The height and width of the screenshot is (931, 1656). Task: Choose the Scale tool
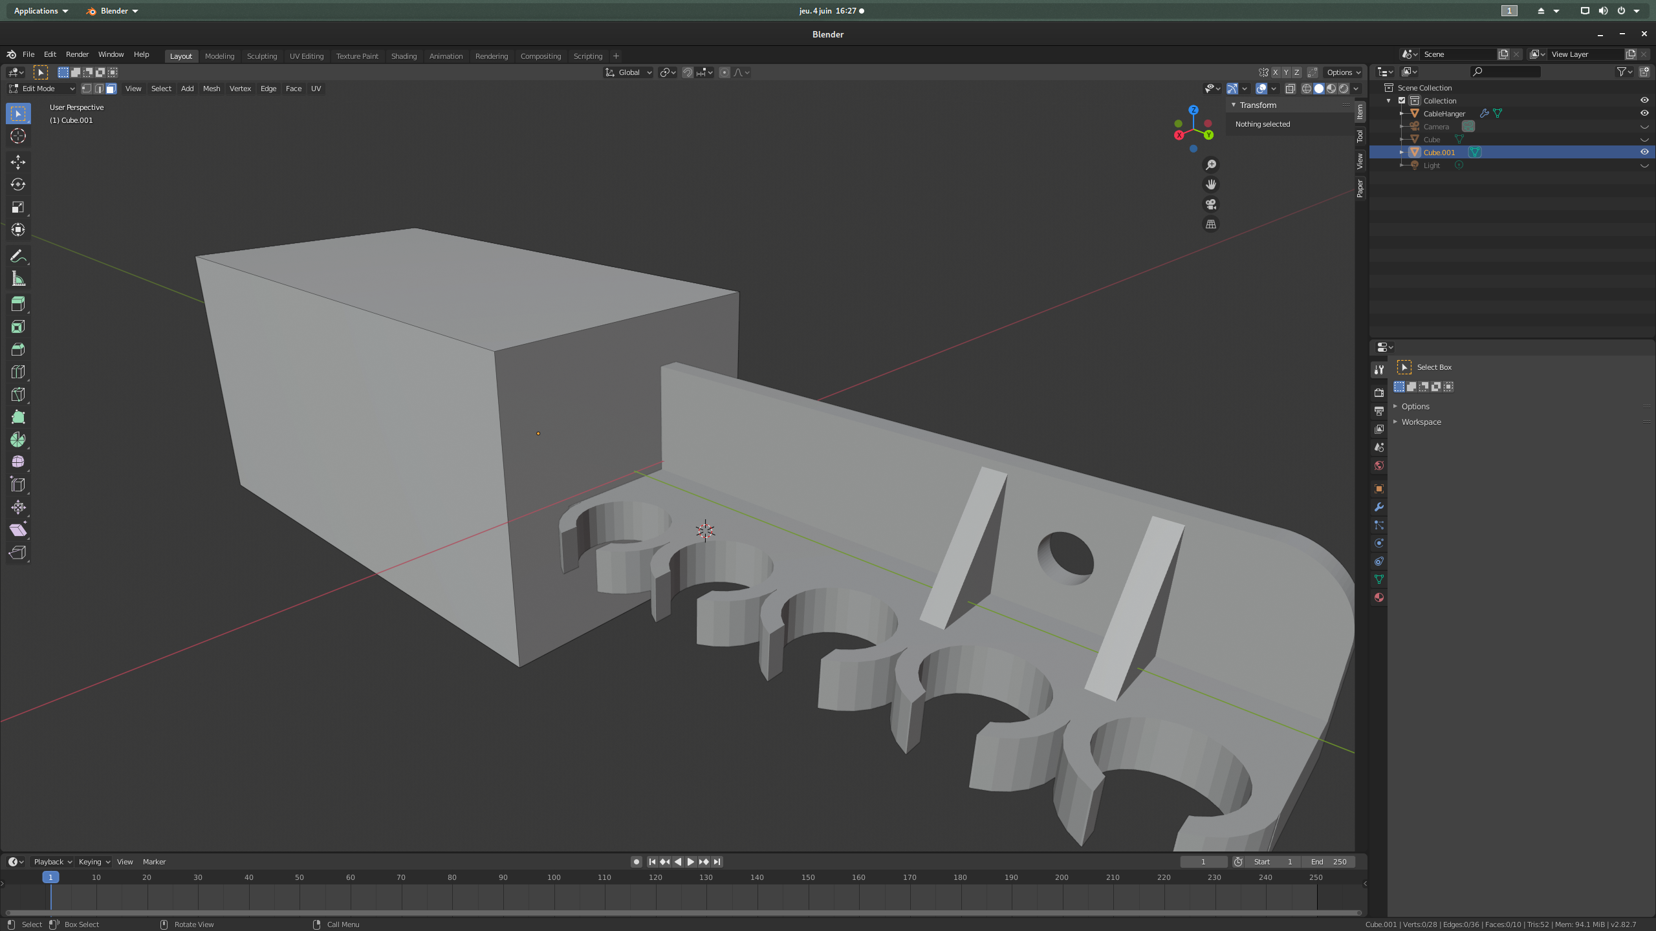(18, 208)
